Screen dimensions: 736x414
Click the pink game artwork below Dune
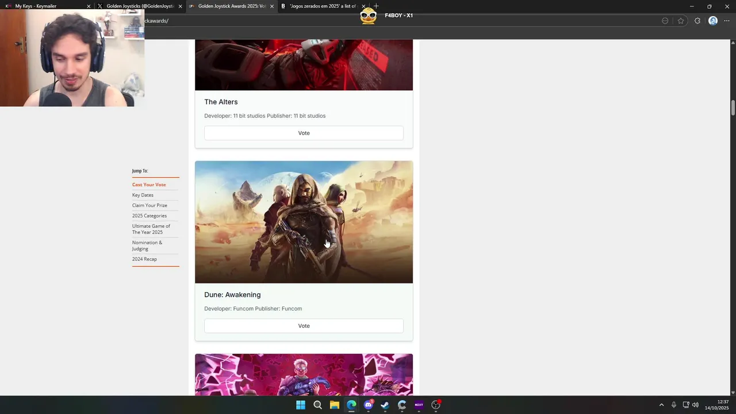point(304,374)
